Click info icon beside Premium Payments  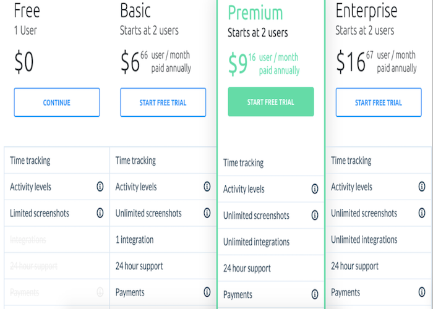coord(315,294)
